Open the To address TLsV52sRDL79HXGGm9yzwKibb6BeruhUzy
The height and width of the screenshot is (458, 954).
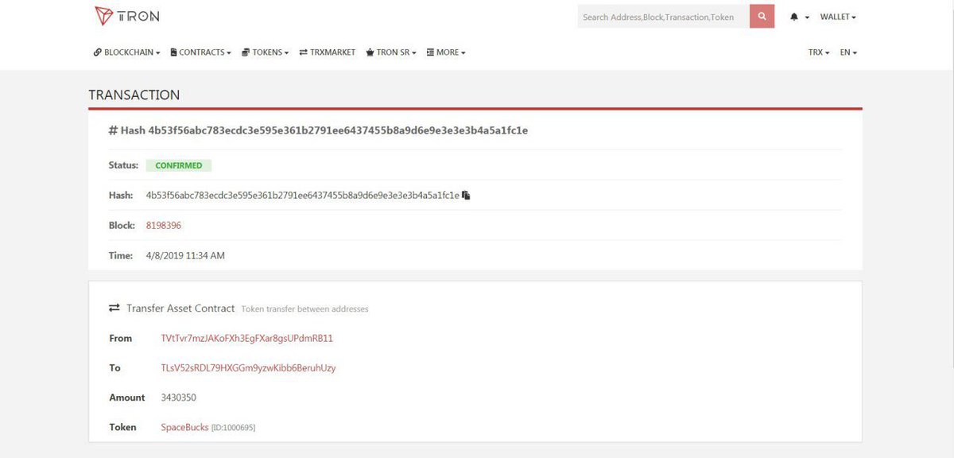248,368
